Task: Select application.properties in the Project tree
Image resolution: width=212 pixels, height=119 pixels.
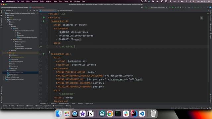Action: (x=24, y=49)
